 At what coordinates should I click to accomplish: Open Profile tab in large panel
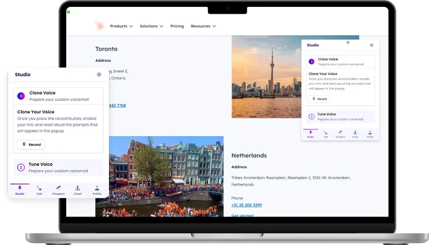(x=97, y=191)
